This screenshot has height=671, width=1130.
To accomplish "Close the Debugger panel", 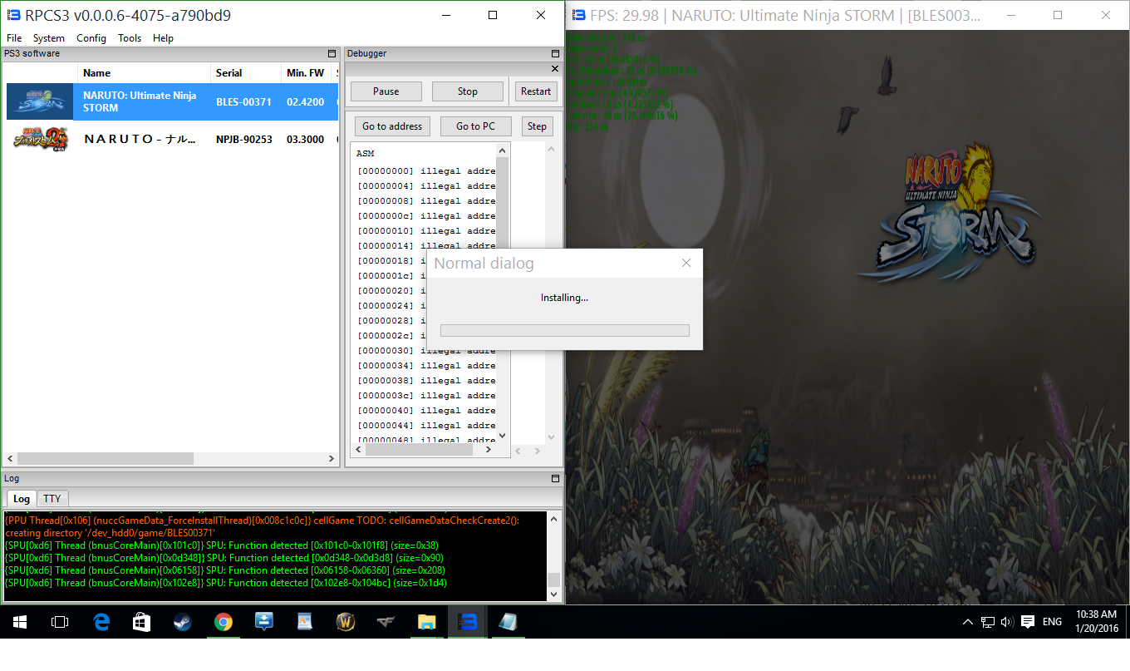I will pyautogui.click(x=555, y=69).
